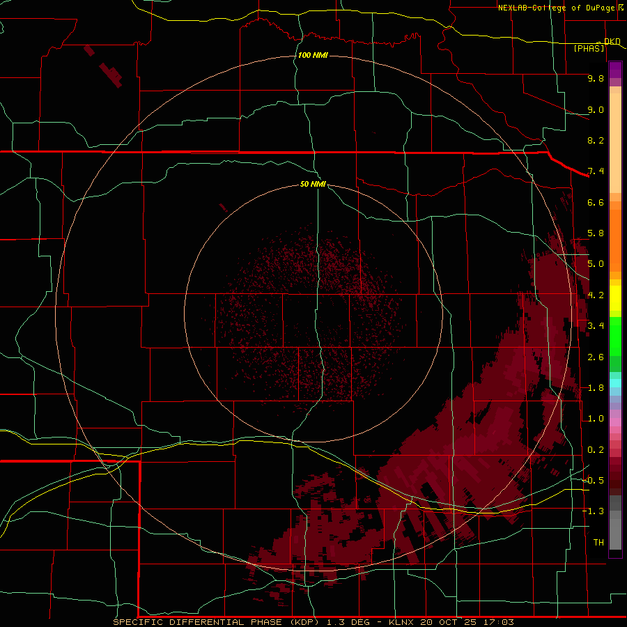Click the 1.8 scale label
The image size is (627, 627).
(596, 388)
